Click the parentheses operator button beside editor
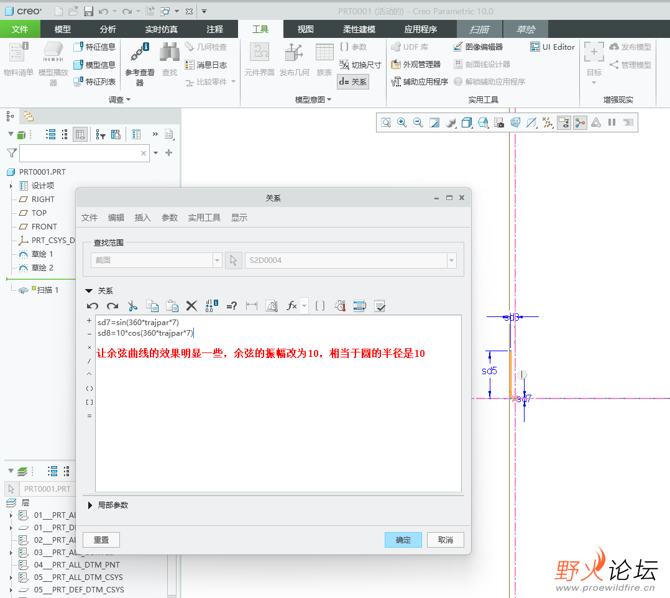The height and width of the screenshot is (598, 670). pyautogui.click(x=89, y=388)
